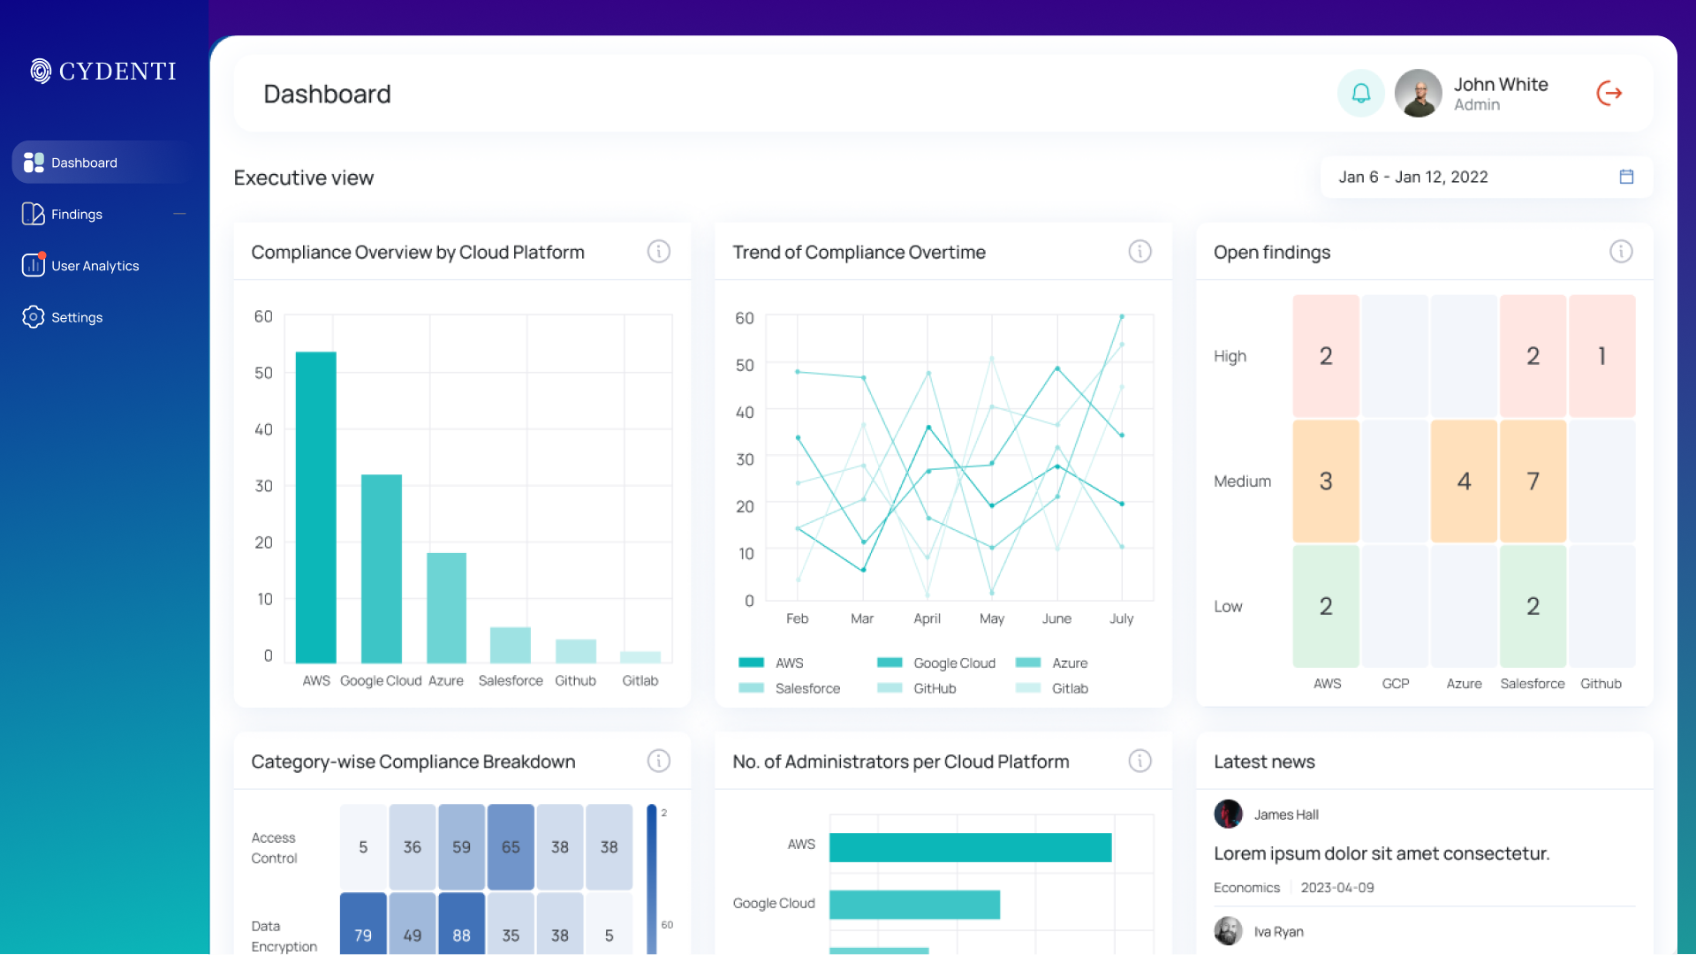This screenshot has height=955, width=1696.
Task: Click the Cydenti fingerprint logo
Action: tap(41, 71)
